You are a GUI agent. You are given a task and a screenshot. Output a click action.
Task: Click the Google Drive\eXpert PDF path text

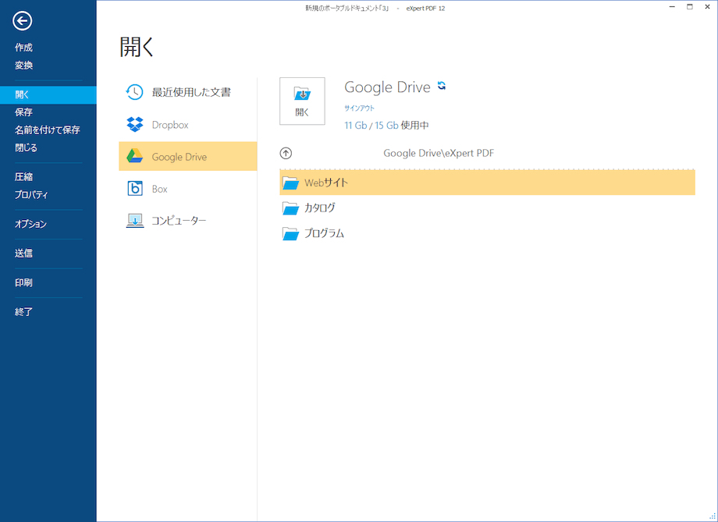point(439,153)
